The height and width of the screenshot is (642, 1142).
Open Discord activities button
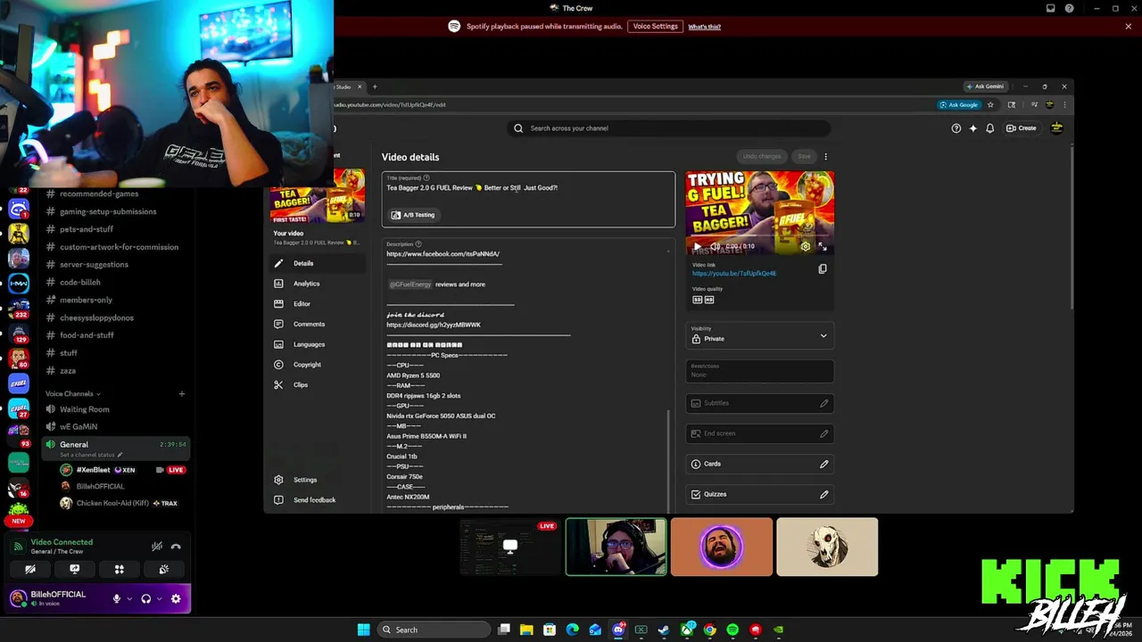click(120, 569)
